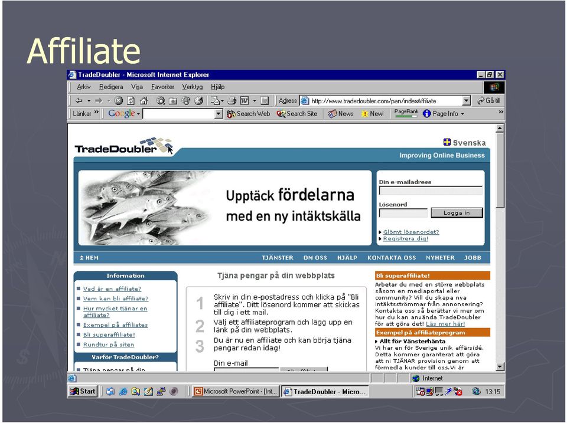567x423 pixels.
Task: Click the Edit with Word icon
Action: coord(245,101)
